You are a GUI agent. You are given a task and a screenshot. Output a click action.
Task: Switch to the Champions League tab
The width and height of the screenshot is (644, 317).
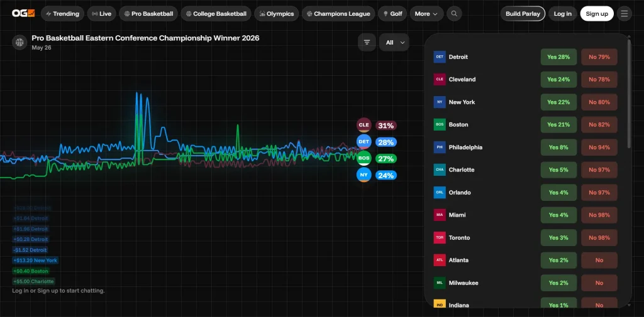338,14
